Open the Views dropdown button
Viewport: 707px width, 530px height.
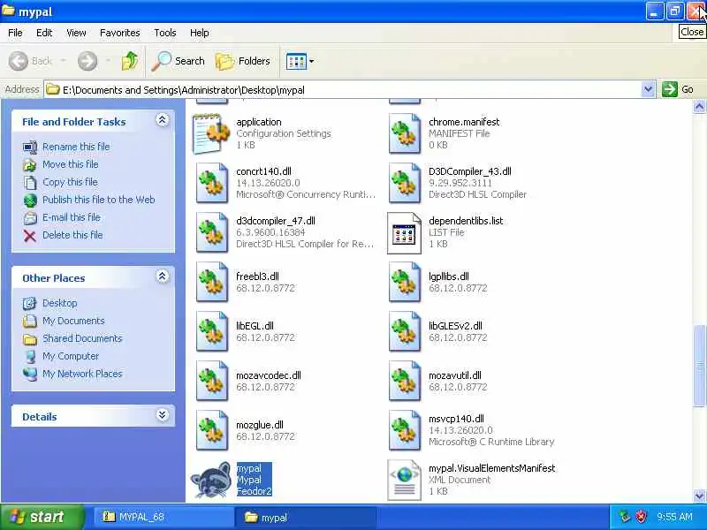(300, 61)
